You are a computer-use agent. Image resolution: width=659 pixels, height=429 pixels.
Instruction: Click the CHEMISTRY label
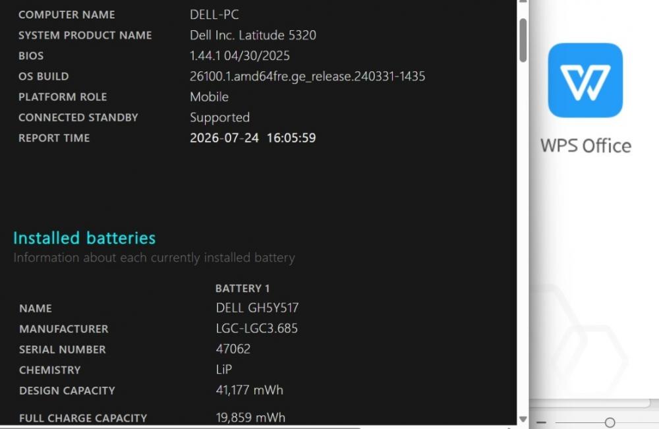(x=49, y=370)
